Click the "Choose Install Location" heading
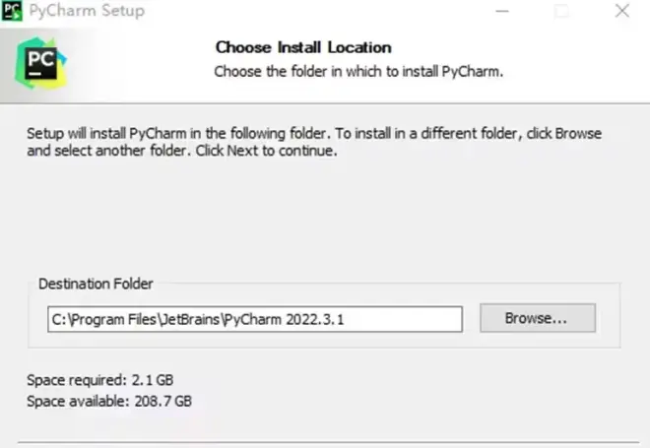The width and height of the screenshot is (650, 448). (x=302, y=47)
